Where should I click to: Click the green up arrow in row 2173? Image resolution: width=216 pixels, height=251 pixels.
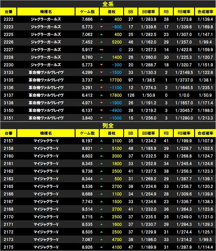(101, 240)
